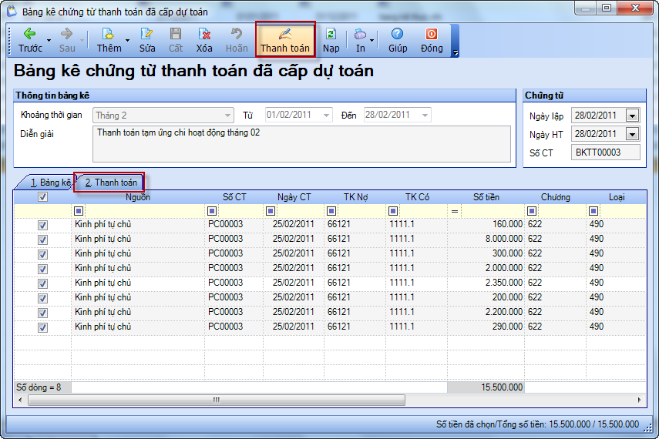Click the Xóa delete icon

pos(204,35)
